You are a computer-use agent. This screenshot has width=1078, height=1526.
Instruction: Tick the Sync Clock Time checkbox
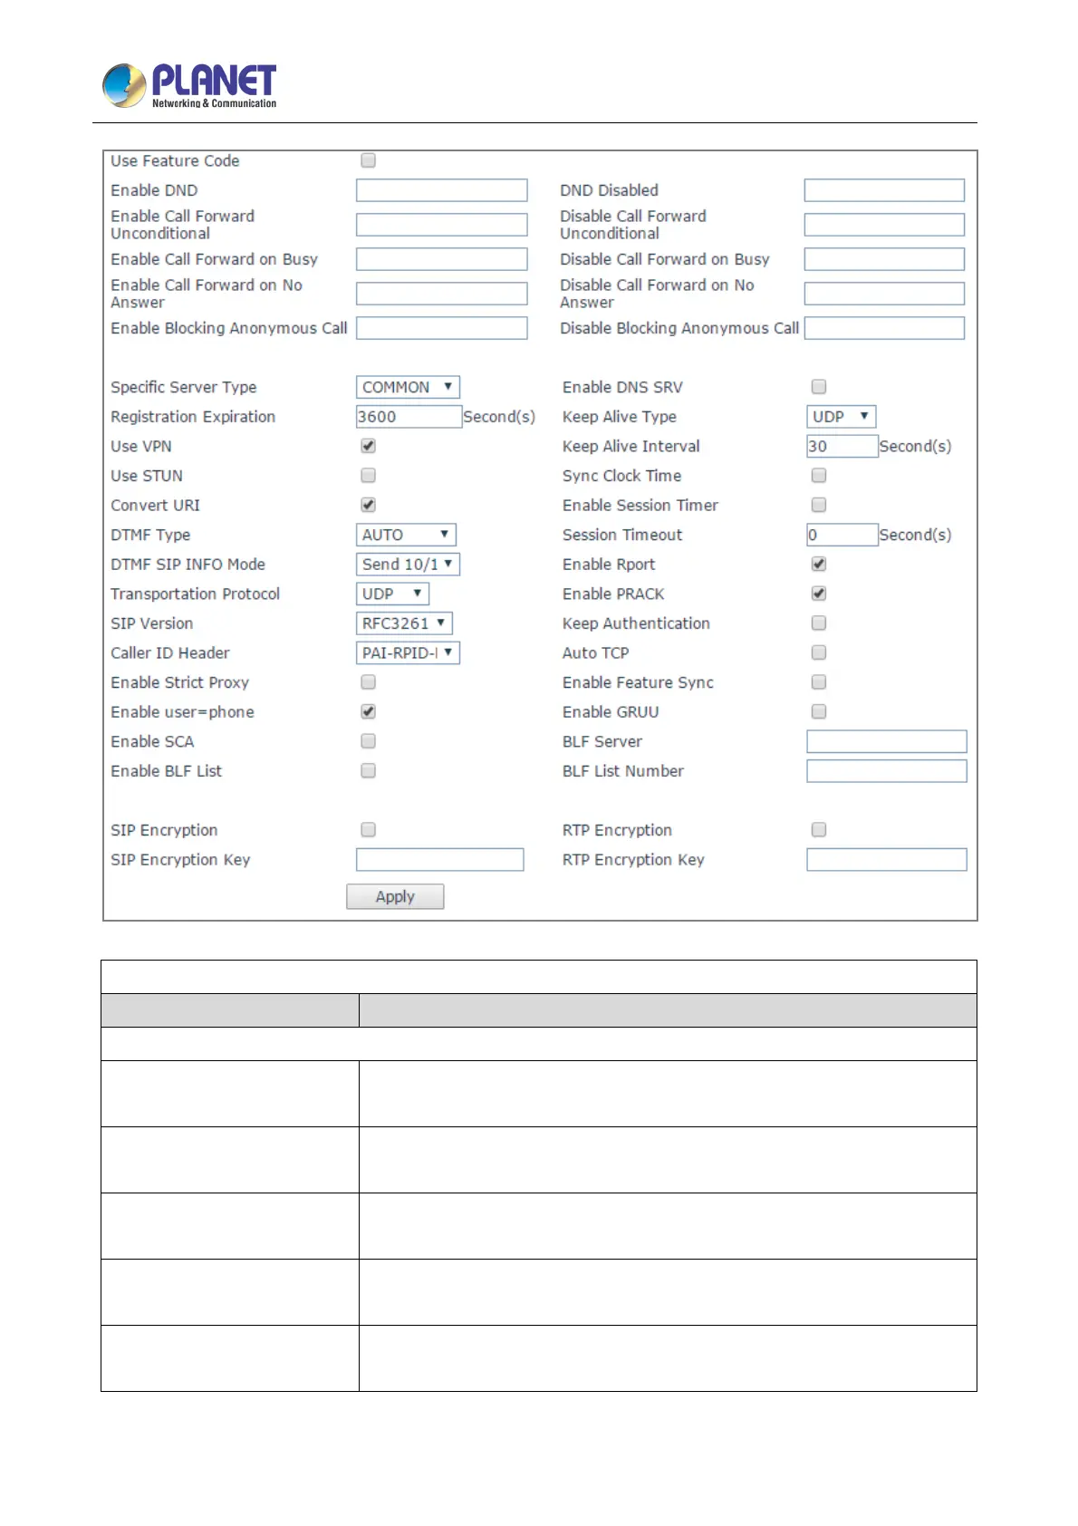pyautogui.click(x=819, y=475)
